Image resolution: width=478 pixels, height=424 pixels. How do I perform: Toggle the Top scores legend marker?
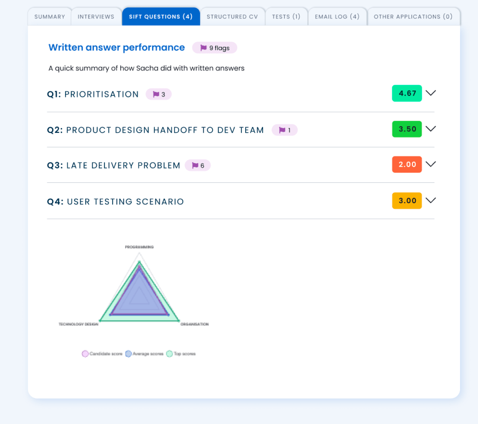click(x=181, y=354)
